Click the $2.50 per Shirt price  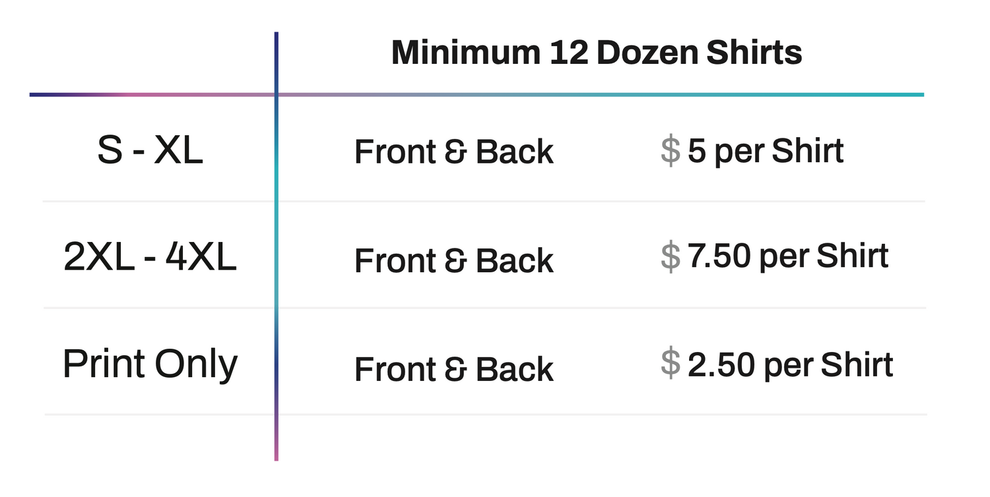(777, 365)
